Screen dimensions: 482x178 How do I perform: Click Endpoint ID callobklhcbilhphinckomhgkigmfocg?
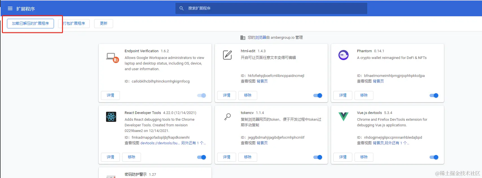[x=161, y=81]
